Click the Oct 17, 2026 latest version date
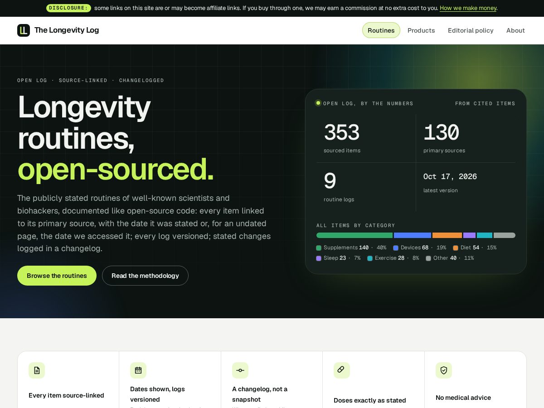The image size is (544, 408). [x=450, y=176]
